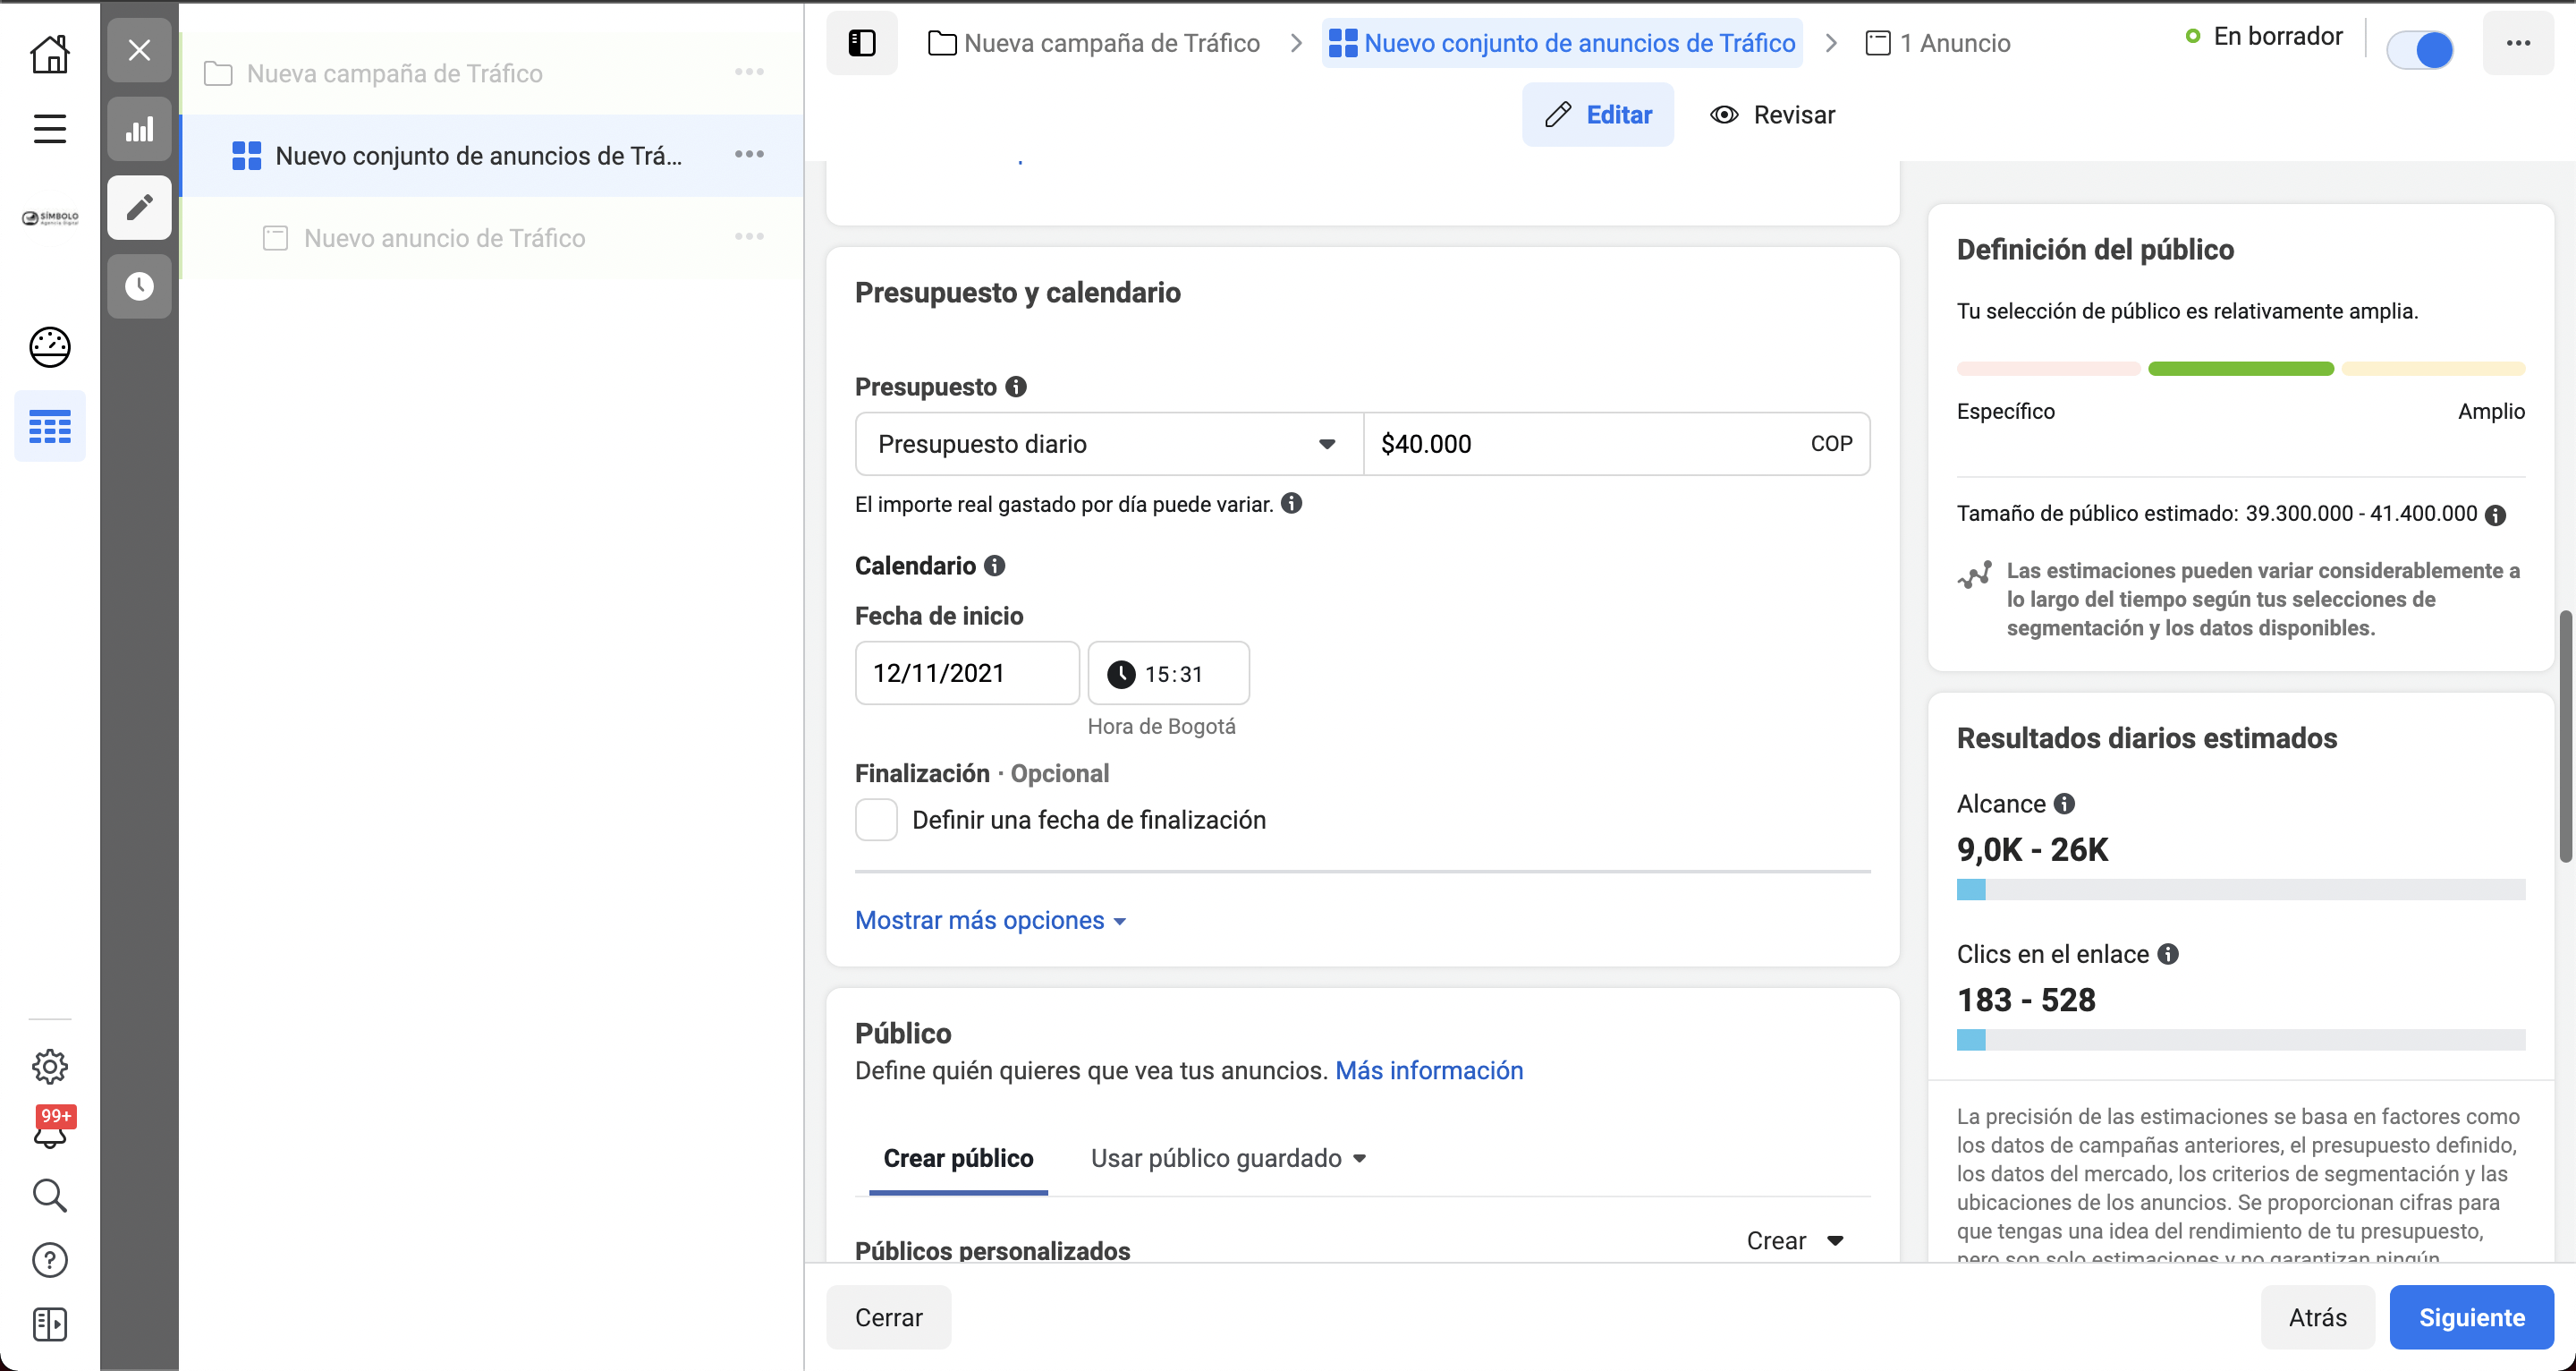
Task: Click the start date field showing 12/11/2021
Action: [966, 672]
